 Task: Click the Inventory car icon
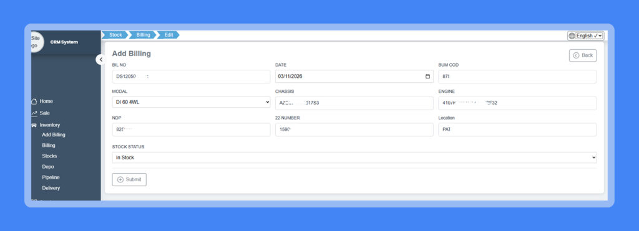pos(34,125)
